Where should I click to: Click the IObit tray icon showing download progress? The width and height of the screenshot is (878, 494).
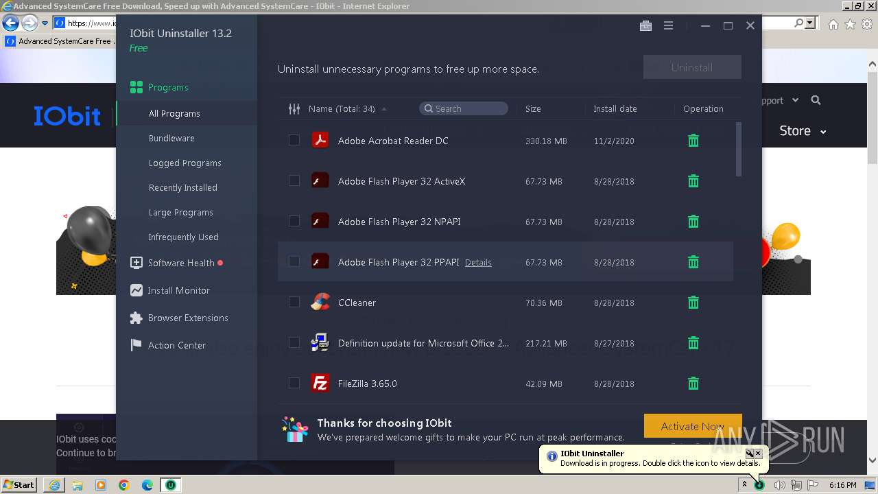(x=759, y=485)
